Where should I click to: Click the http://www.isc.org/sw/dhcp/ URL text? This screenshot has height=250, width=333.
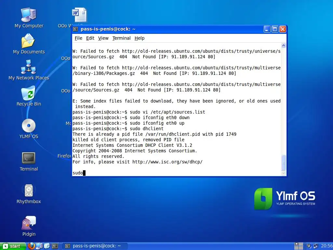point(167,162)
